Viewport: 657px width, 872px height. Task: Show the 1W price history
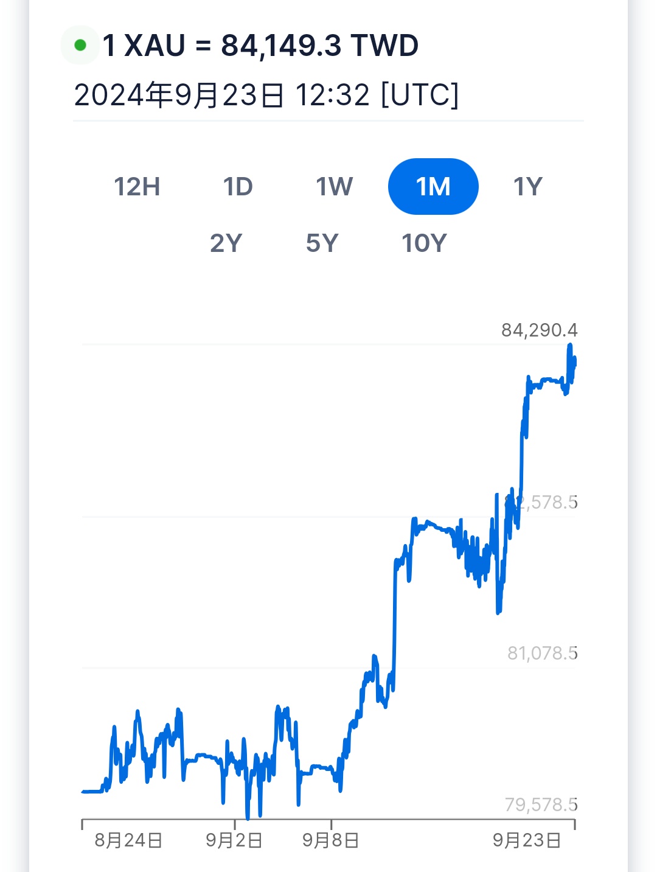[334, 187]
